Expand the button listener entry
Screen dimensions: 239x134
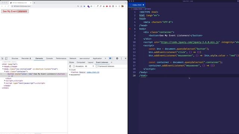[x=71, y=72]
